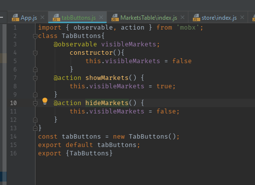Screen dimensions: 255x185
Task: Close the MarketsTable\index.js tab
Action: 182,17
